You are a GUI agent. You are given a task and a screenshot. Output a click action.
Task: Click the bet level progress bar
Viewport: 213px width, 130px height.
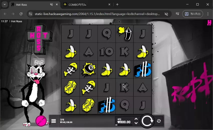pyautogui.click(x=124, y=125)
